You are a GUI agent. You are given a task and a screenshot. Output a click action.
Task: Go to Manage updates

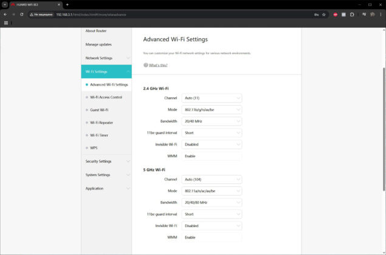[x=98, y=44]
